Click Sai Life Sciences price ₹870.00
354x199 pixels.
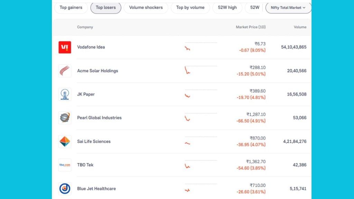(258, 138)
